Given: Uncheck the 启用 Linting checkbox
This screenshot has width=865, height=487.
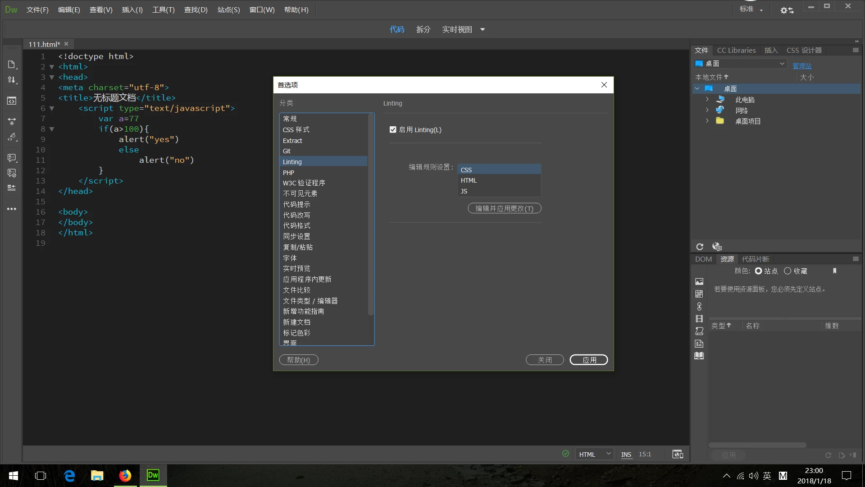Looking at the screenshot, I should [393, 130].
